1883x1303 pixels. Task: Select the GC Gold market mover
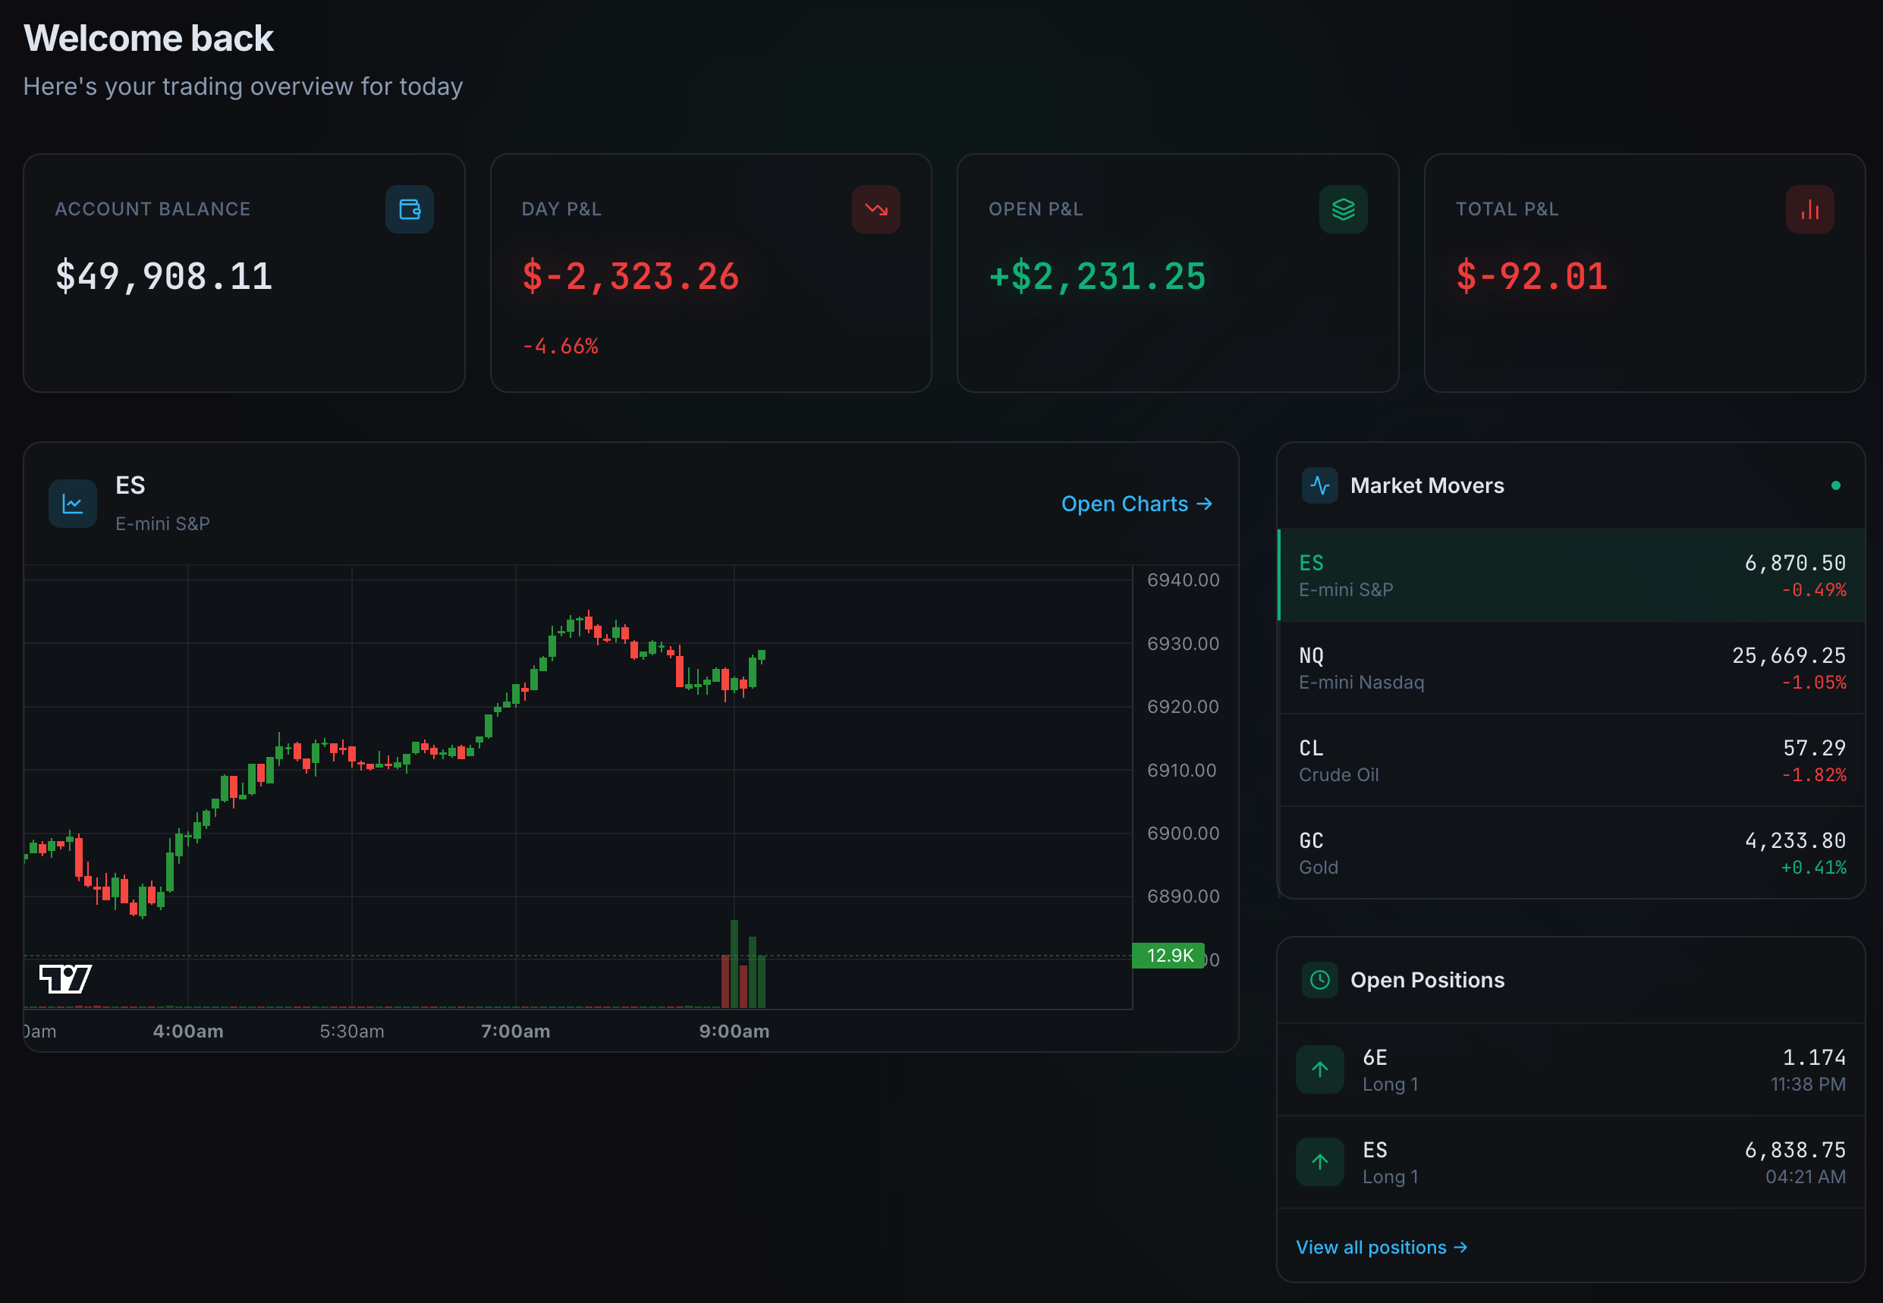(1570, 852)
